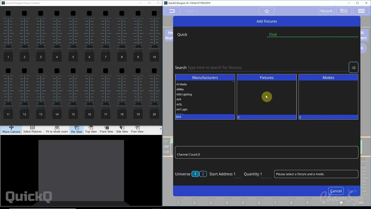Screen dimensions: 371x209
Task: Click the 3D stage preview area
Action: pyautogui.click(x=81, y=171)
